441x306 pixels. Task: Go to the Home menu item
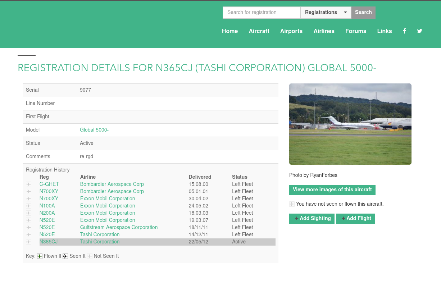click(x=230, y=31)
